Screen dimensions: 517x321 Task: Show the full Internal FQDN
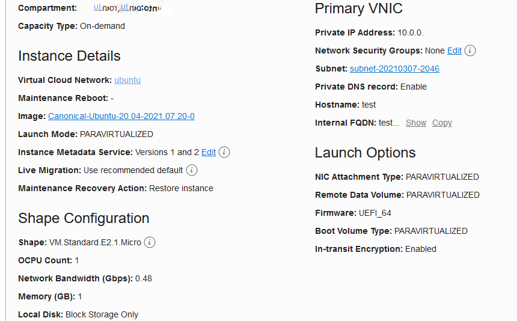[x=416, y=123]
